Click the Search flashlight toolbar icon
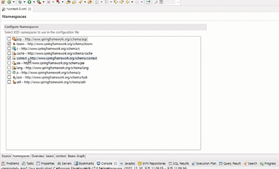The image size is (279, 169). [80, 2]
